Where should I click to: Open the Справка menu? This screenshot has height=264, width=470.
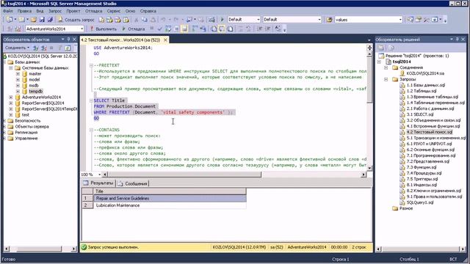click(148, 11)
